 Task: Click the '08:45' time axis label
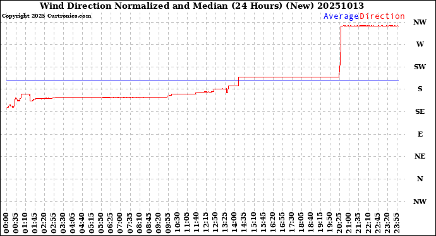point(148,223)
